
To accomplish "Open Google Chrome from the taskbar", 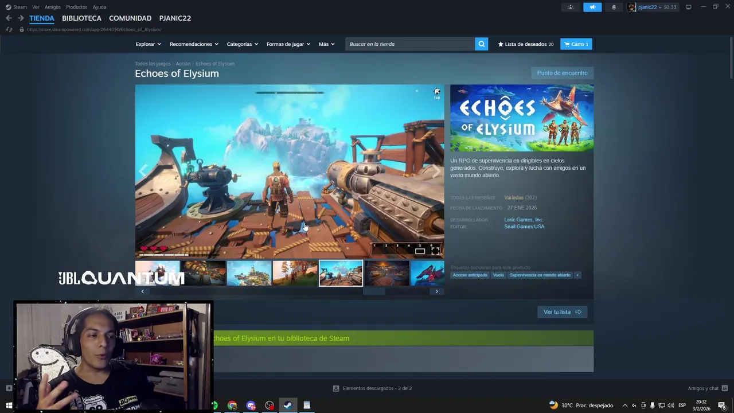I will (x=232, y=406).
